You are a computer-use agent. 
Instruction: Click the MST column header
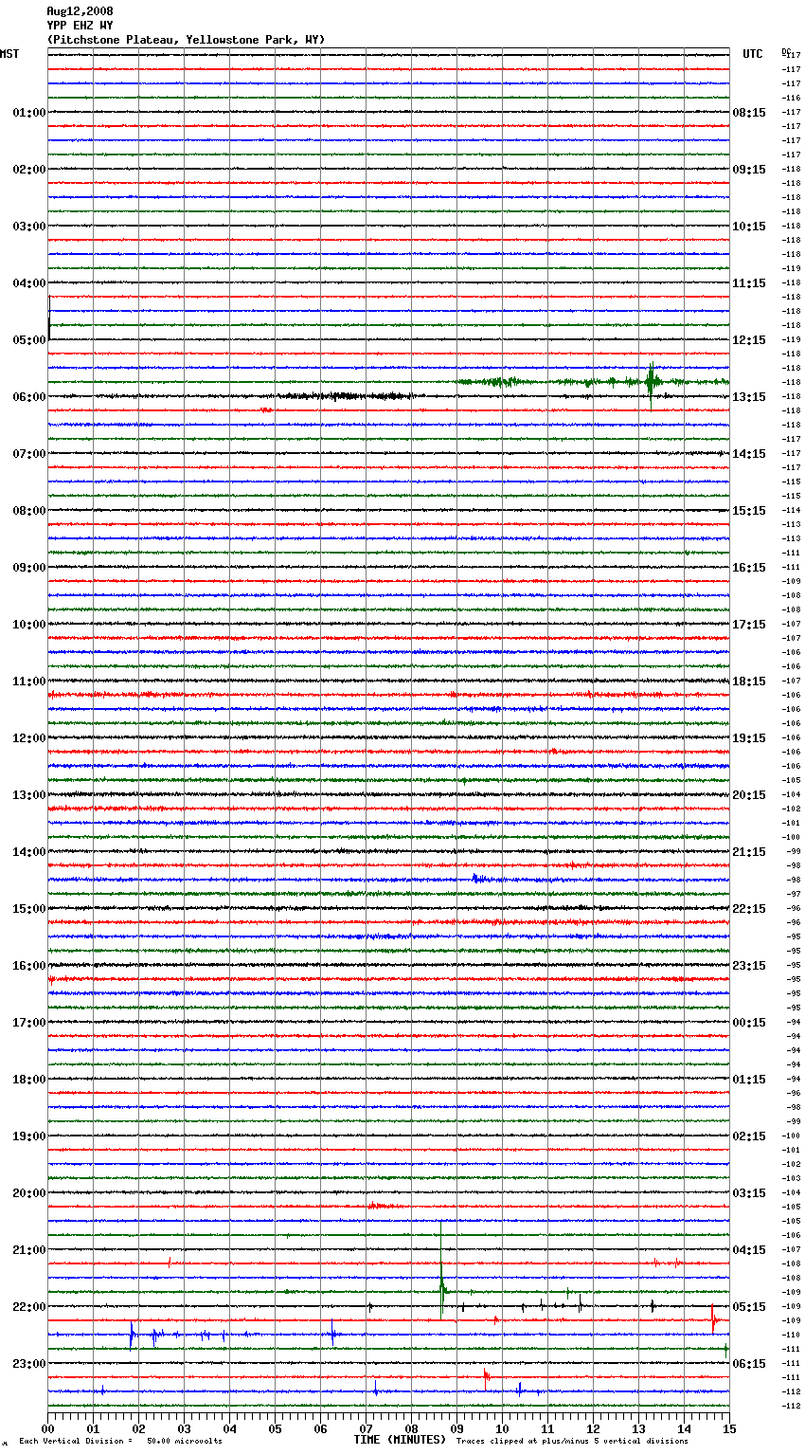pyautogui.click(x=9, y=54)
